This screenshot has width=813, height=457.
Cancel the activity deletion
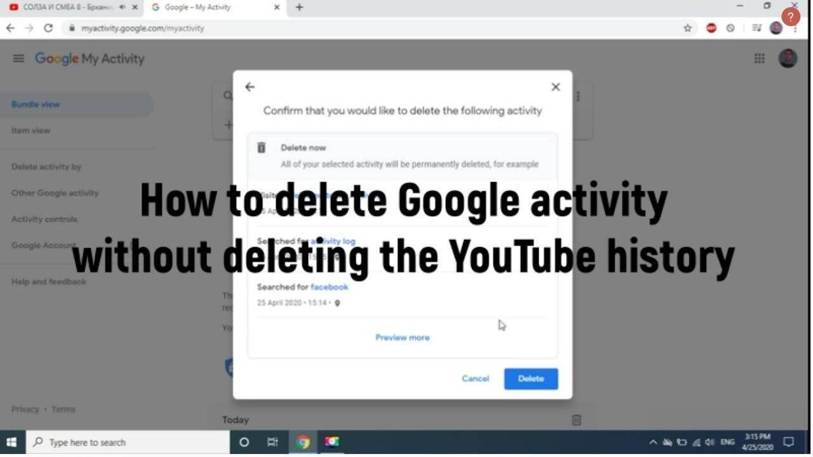point(475,379)
